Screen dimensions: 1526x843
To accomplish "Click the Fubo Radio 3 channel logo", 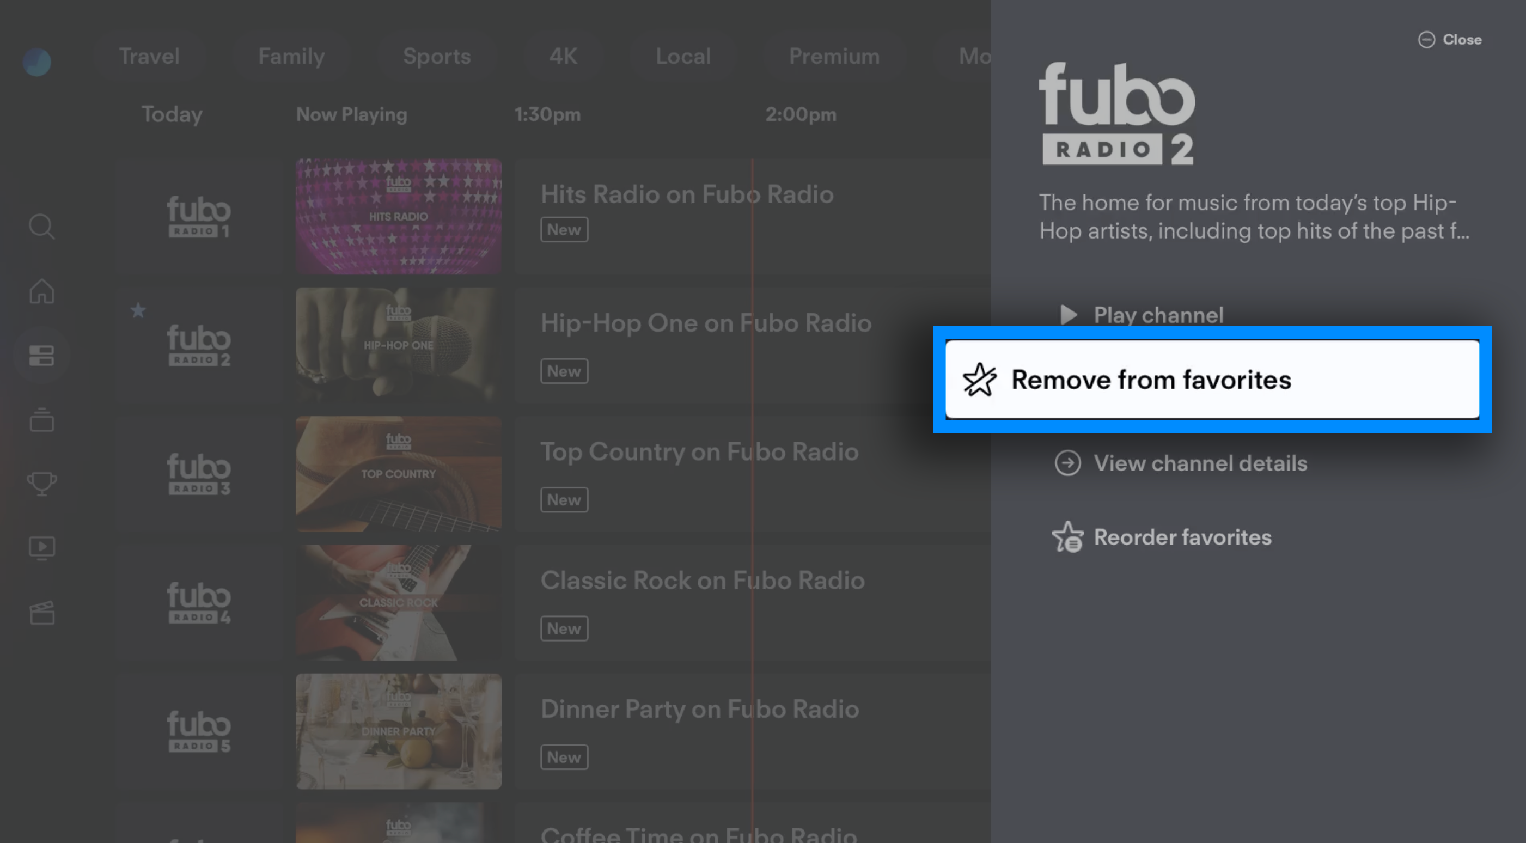I will [199, 474].
